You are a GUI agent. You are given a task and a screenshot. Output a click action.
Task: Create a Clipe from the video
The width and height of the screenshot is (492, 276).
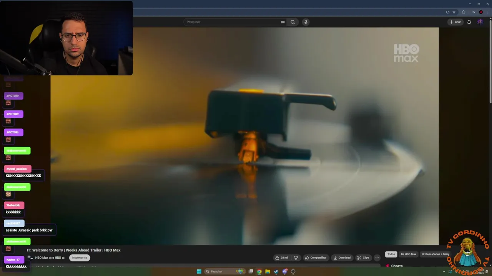[x=363, y=258]
